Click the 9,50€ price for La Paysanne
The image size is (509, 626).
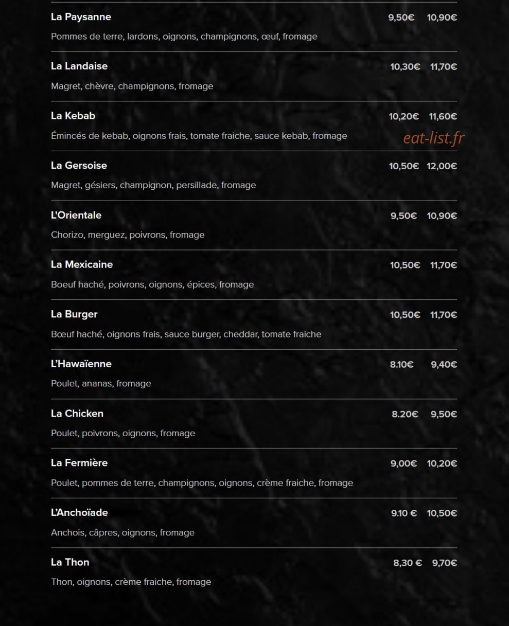(x=401, y=17)
